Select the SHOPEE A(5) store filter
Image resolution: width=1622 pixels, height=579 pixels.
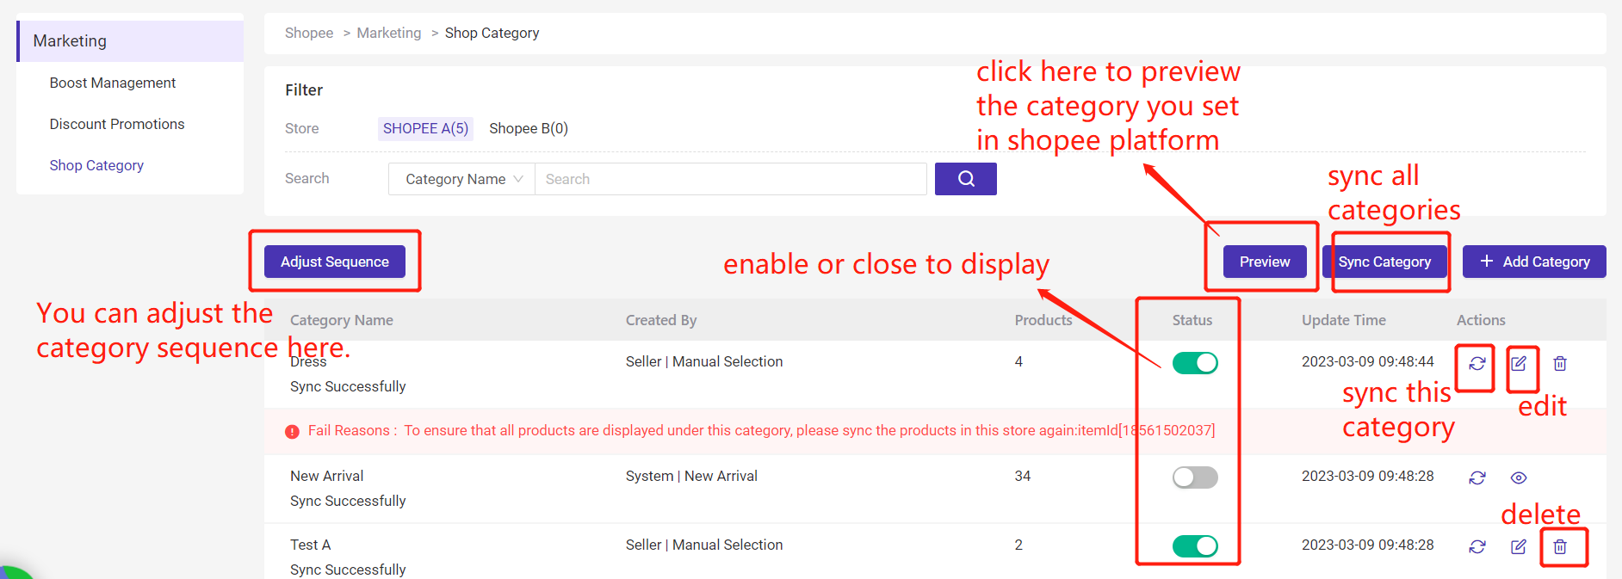425,128
